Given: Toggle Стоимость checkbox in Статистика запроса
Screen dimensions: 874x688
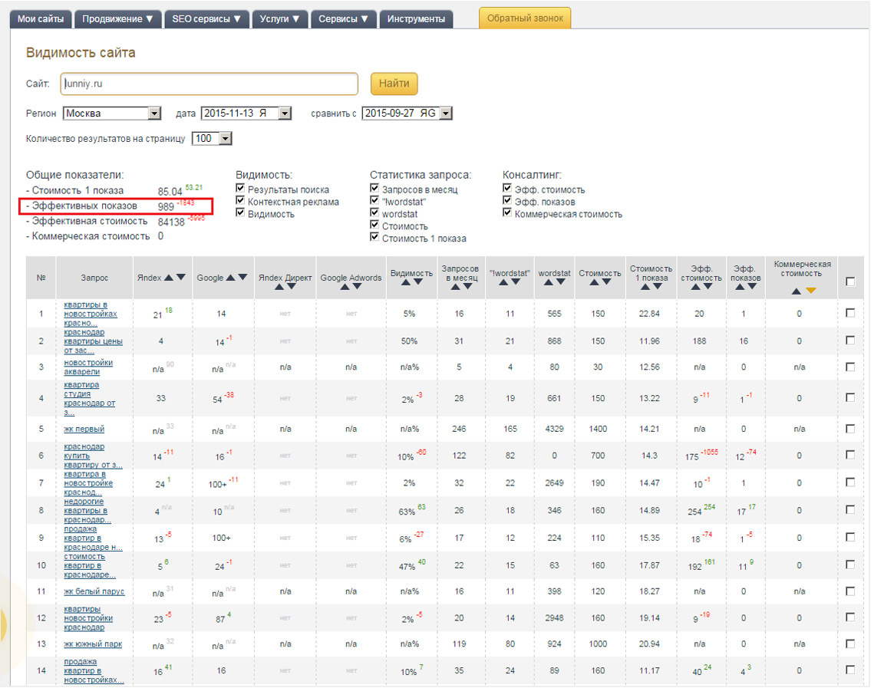Looking at the screenshot, I should pos(374,225).
